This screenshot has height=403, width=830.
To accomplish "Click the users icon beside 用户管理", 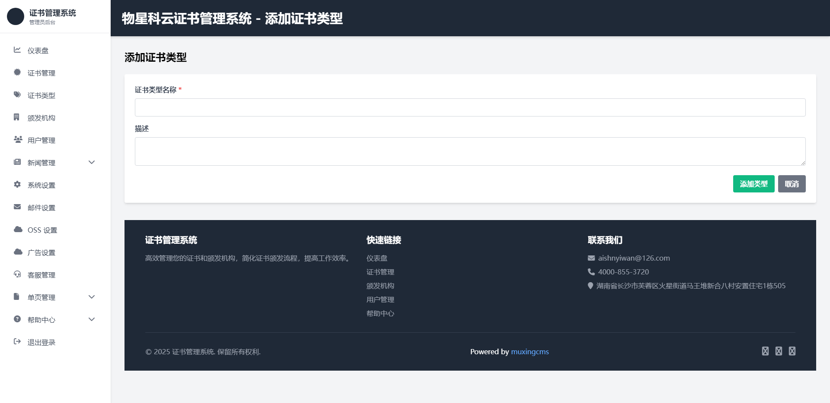I will pos(18,139).
